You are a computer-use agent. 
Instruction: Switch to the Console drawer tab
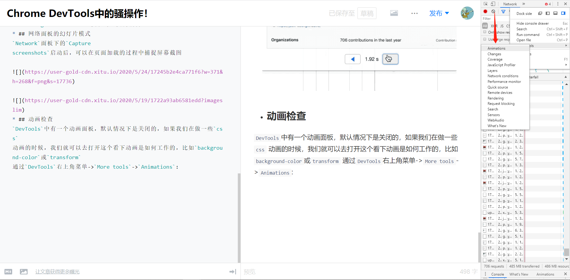(498, 274)
